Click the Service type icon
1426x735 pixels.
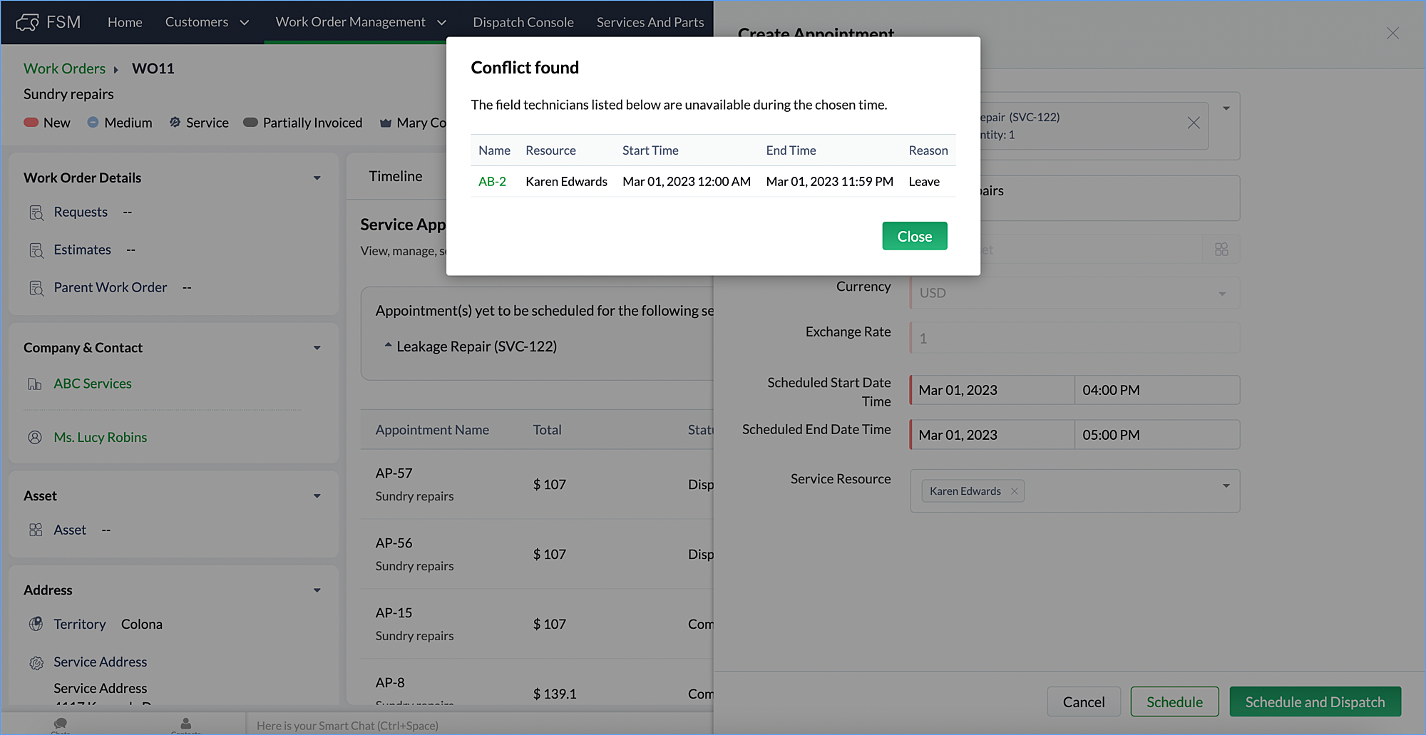175,123
